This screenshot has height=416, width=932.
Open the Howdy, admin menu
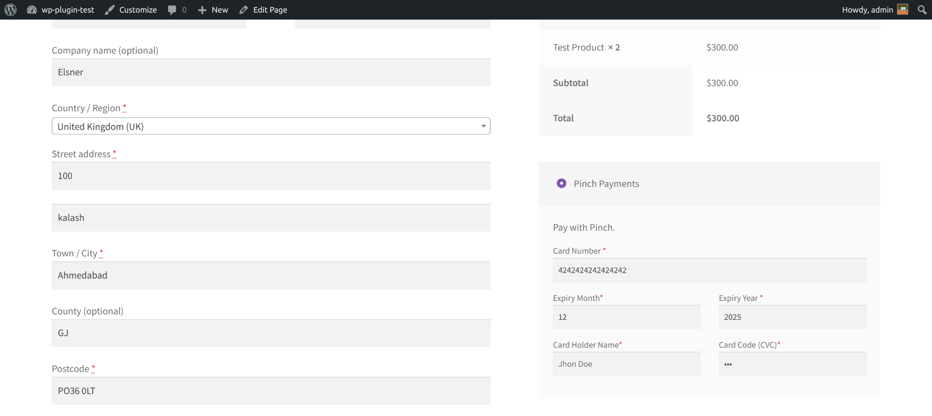point(867,10)
